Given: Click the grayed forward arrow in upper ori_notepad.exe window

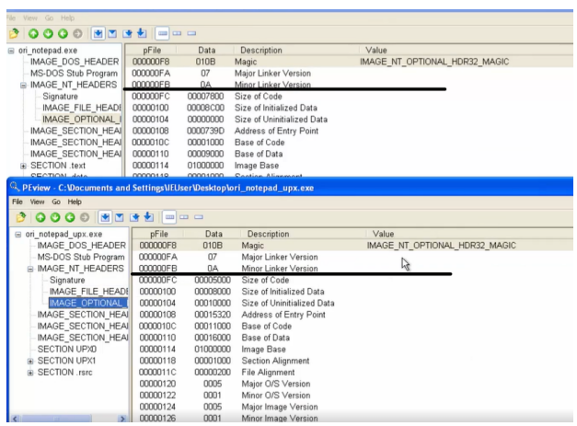Looking at the screenshot, I should tap(77, 34).
